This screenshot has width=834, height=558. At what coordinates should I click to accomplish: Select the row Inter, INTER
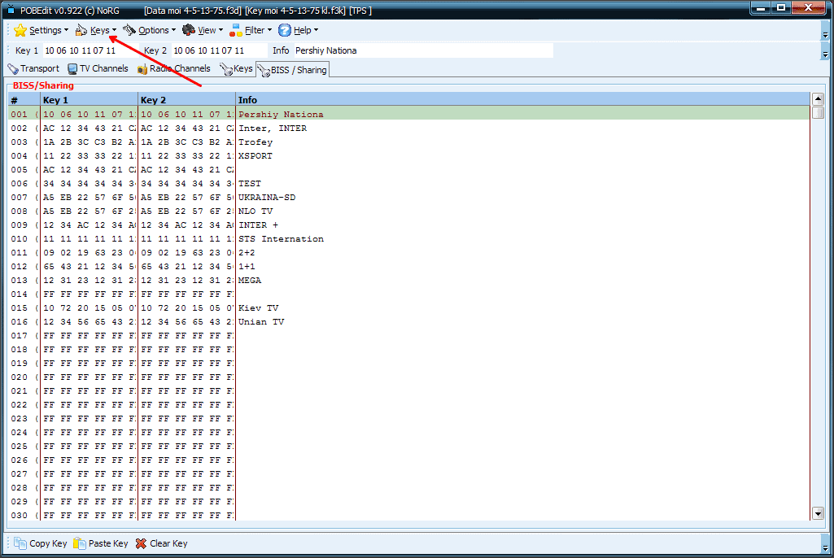(x=408, y=129)
